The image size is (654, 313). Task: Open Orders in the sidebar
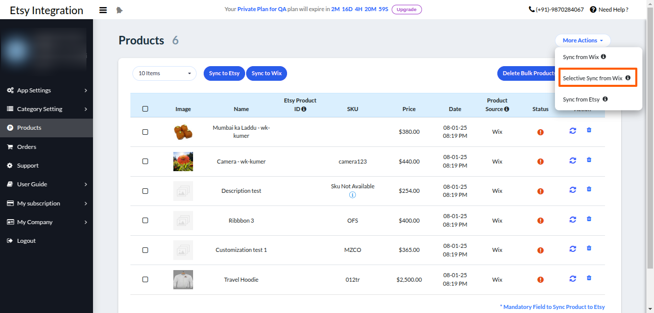pyautogui.click(x=26, y=147)
